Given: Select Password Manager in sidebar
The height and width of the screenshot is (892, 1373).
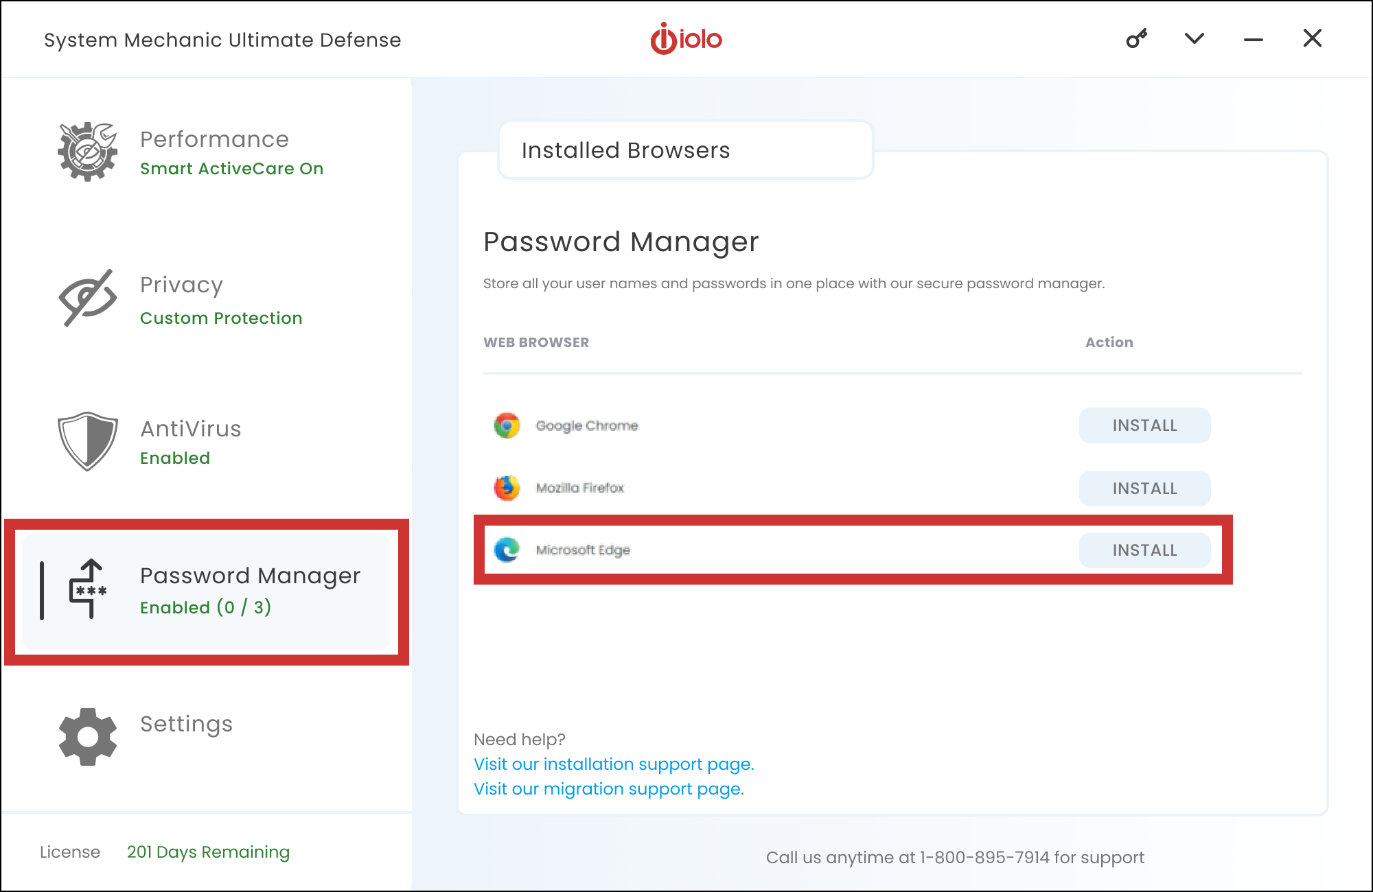Looking at the screenshot, I should click(x=206, y=591).
